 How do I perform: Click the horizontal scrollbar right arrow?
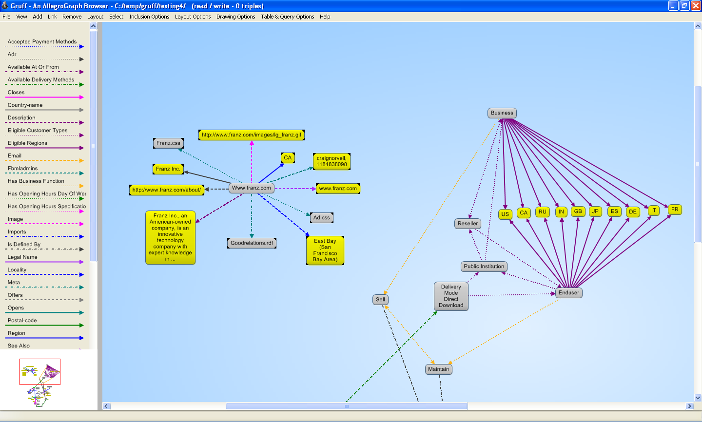click(689, 406)
